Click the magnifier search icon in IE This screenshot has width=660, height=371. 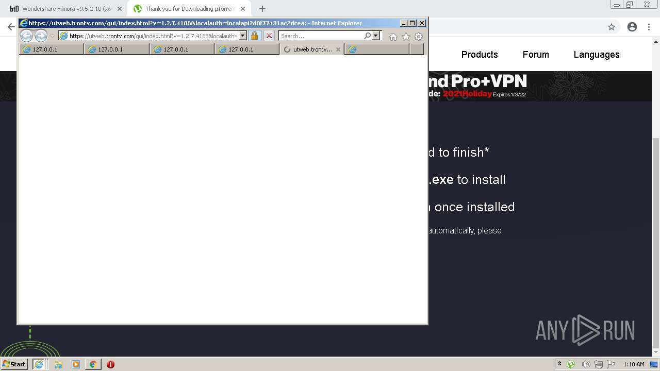click(367, 36)
